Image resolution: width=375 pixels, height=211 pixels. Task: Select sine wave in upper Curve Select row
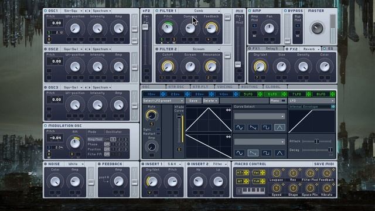click(240, 128)
